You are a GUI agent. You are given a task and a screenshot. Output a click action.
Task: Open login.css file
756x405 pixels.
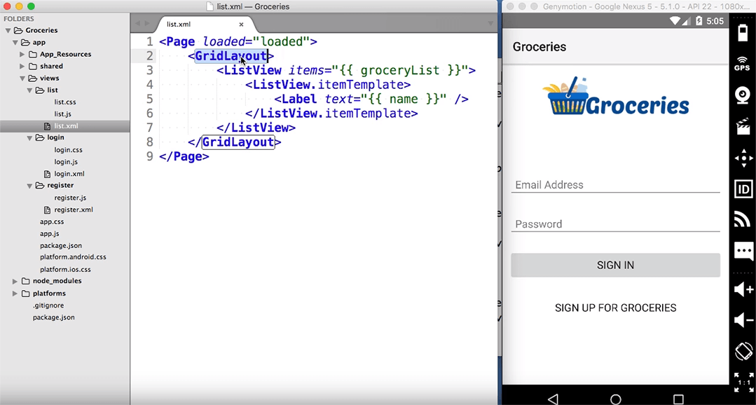point(69,149)
